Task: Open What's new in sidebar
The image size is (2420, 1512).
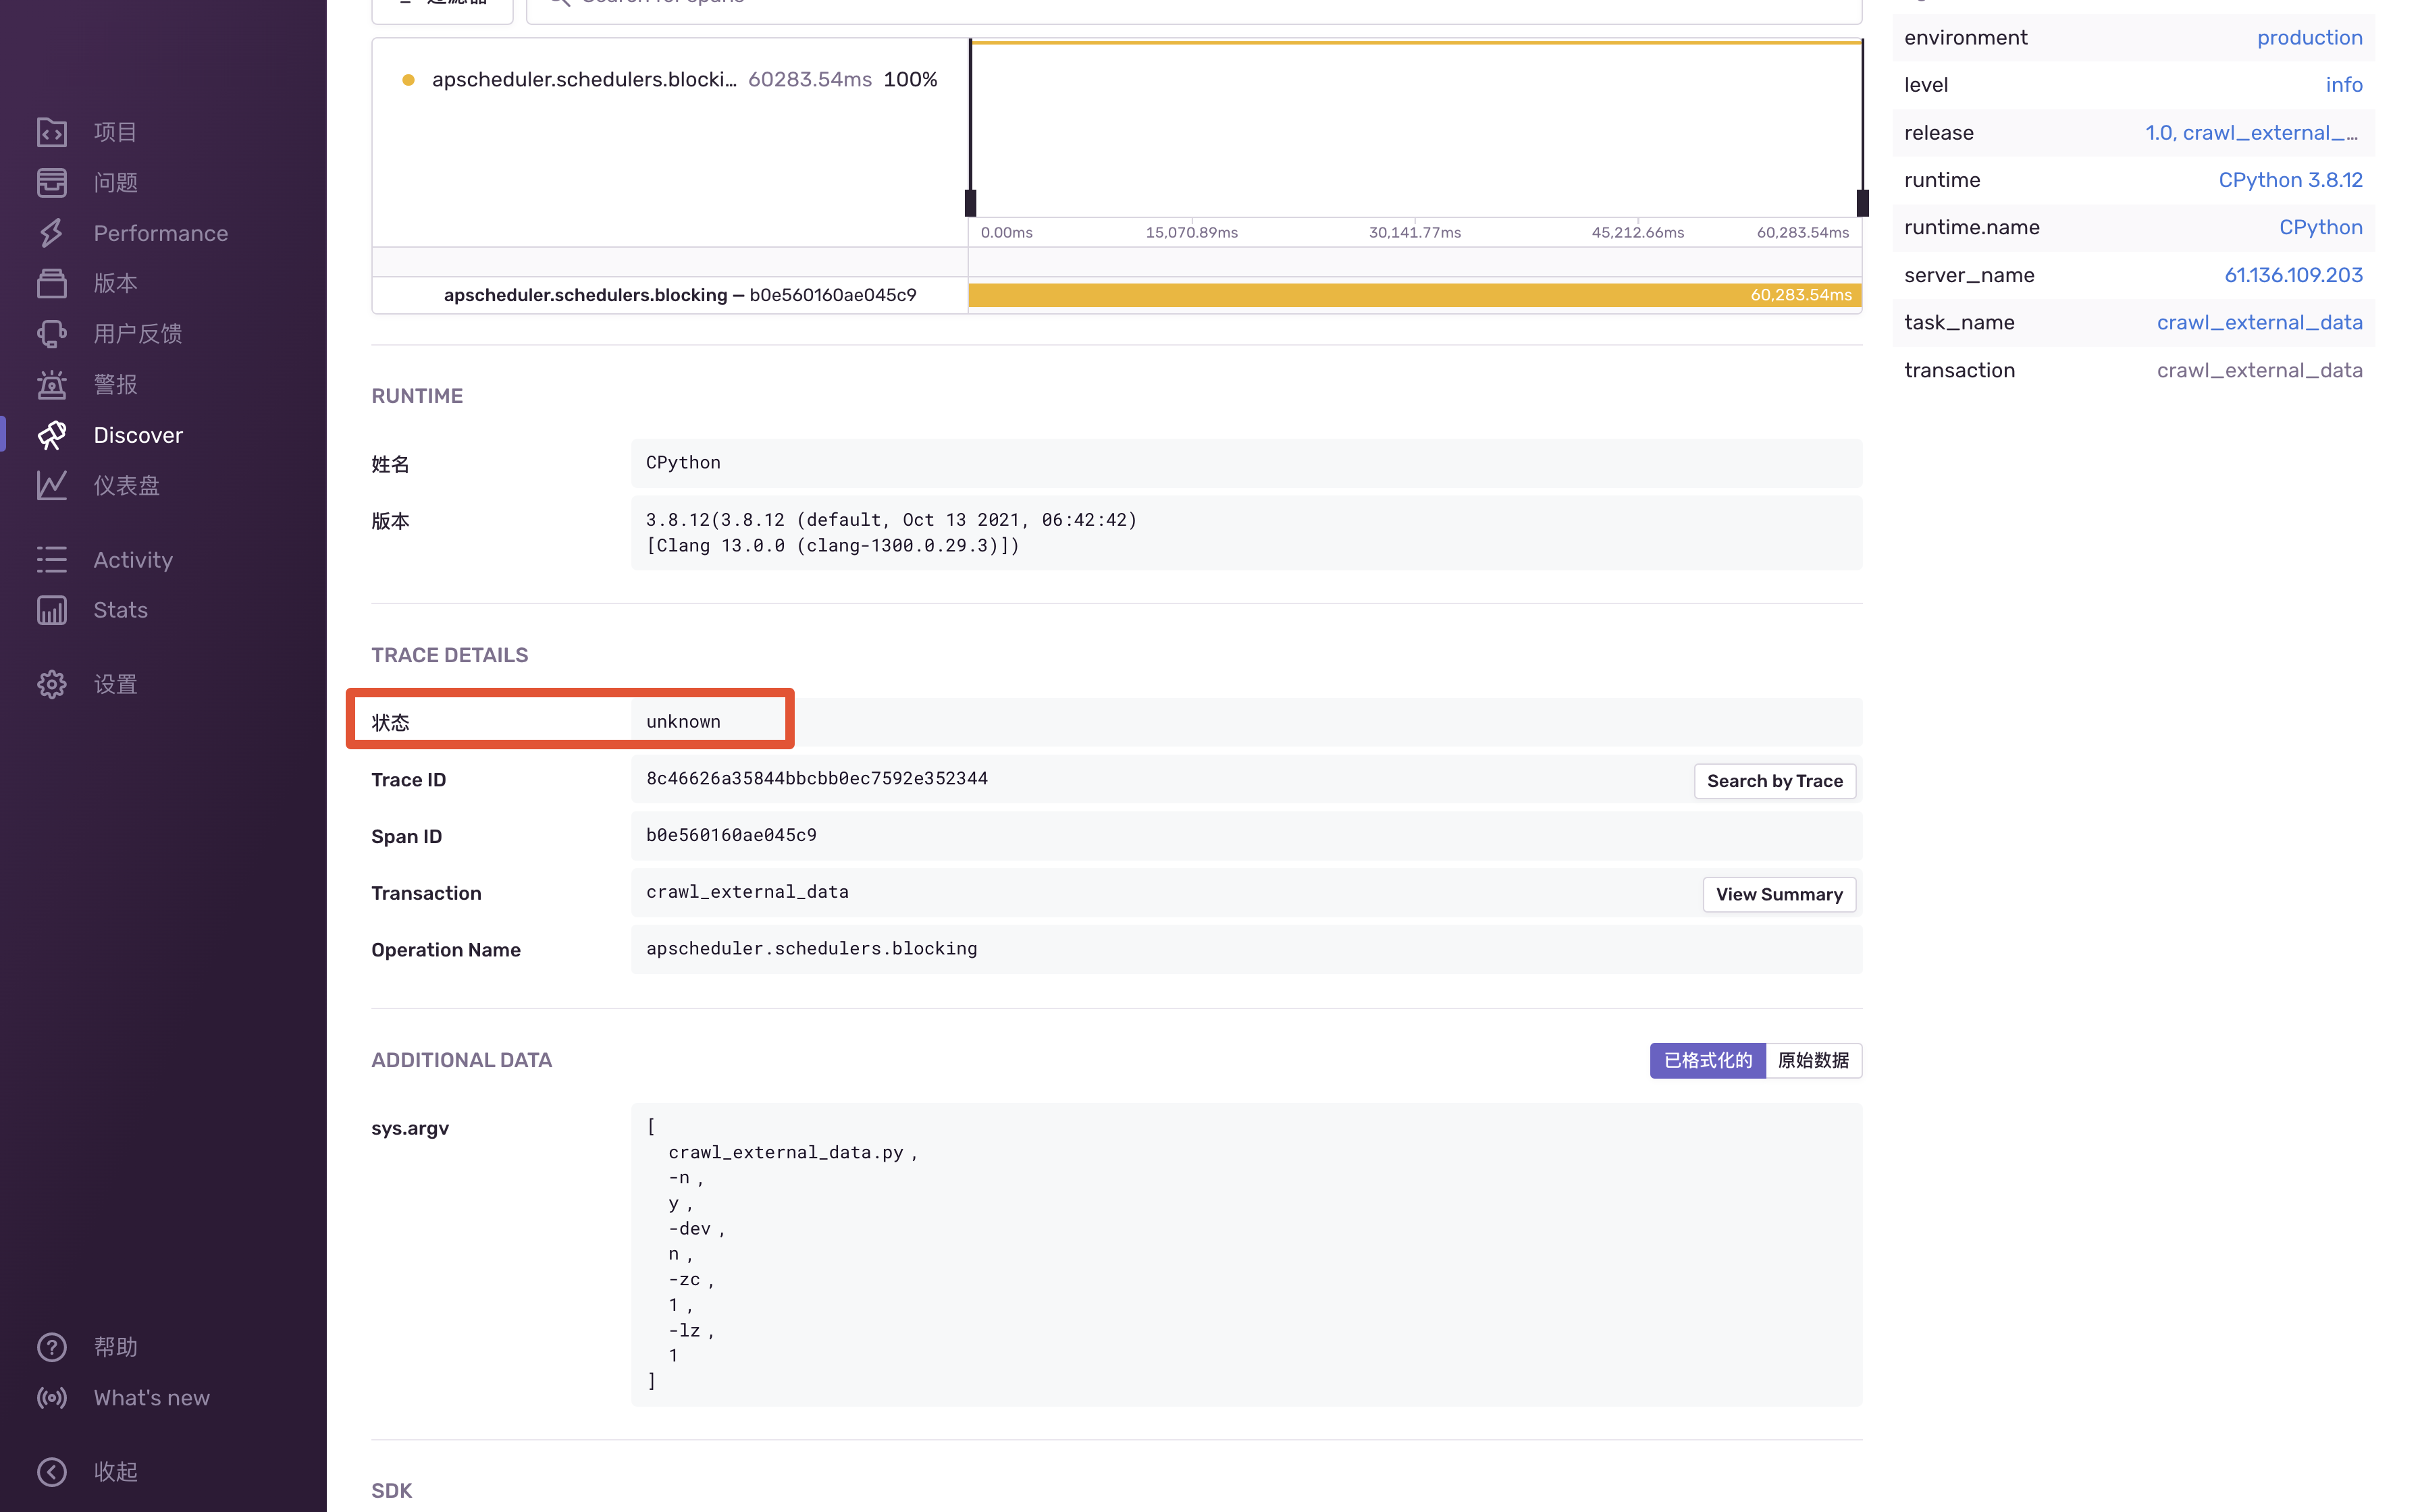Action: click(x=151, y=1397)
